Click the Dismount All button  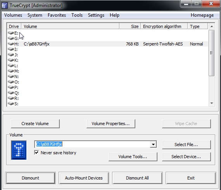[x=137, y=178]
